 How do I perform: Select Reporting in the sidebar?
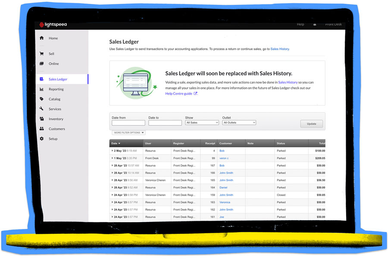[56, 89]
